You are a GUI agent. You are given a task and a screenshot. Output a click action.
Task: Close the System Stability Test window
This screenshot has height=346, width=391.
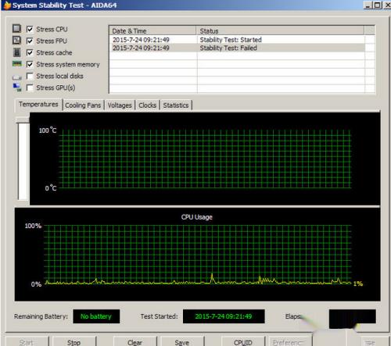tap(387, 5)
